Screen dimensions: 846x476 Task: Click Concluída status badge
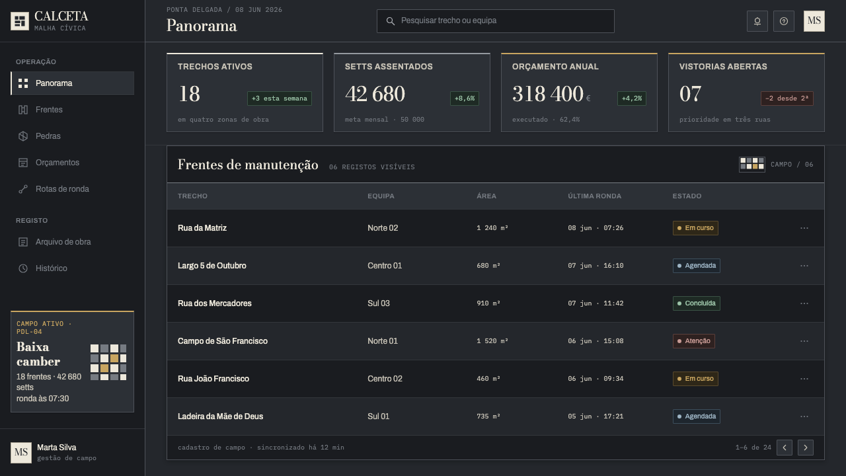click(696, 303)
